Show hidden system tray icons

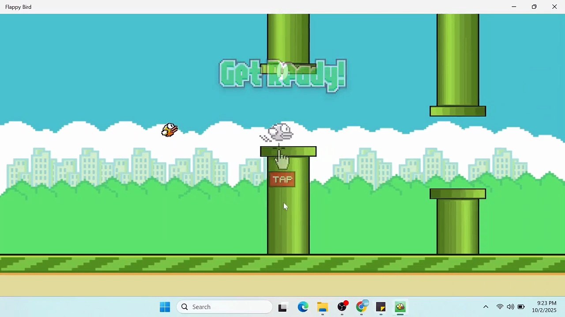coord(486,307)
